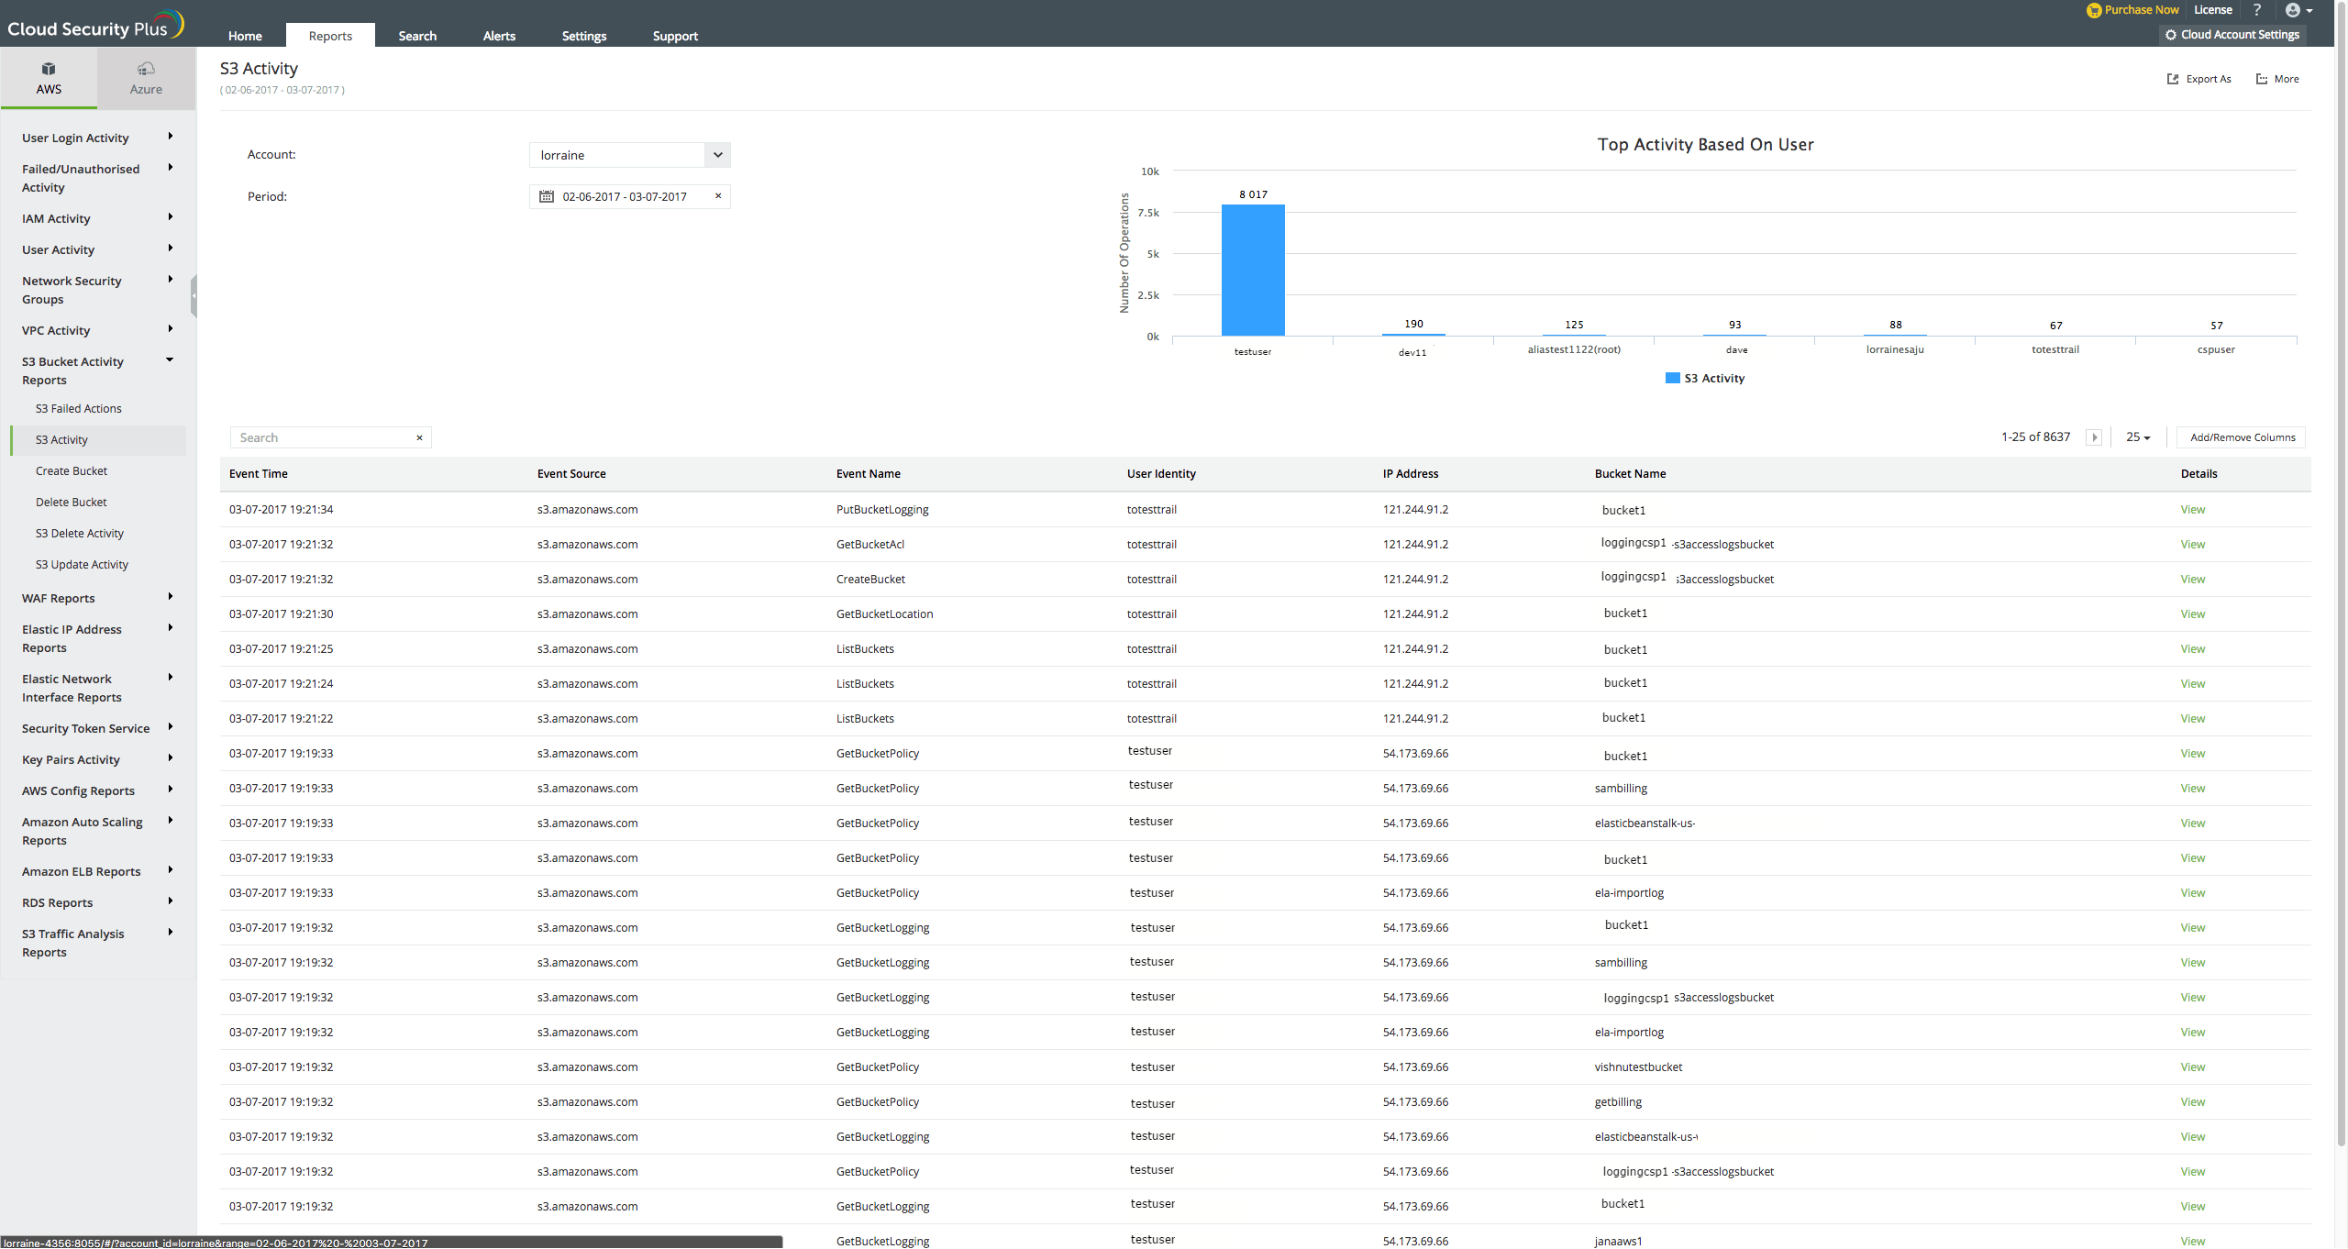Toggle the S3 Activity chart legend
Image resolution: width=2348 pixels, height=1249 pixels.
coord(1704,378)
